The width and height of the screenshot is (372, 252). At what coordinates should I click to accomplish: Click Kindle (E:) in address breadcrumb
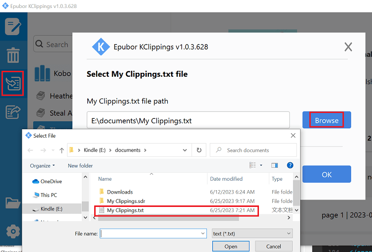coord(95,150)
